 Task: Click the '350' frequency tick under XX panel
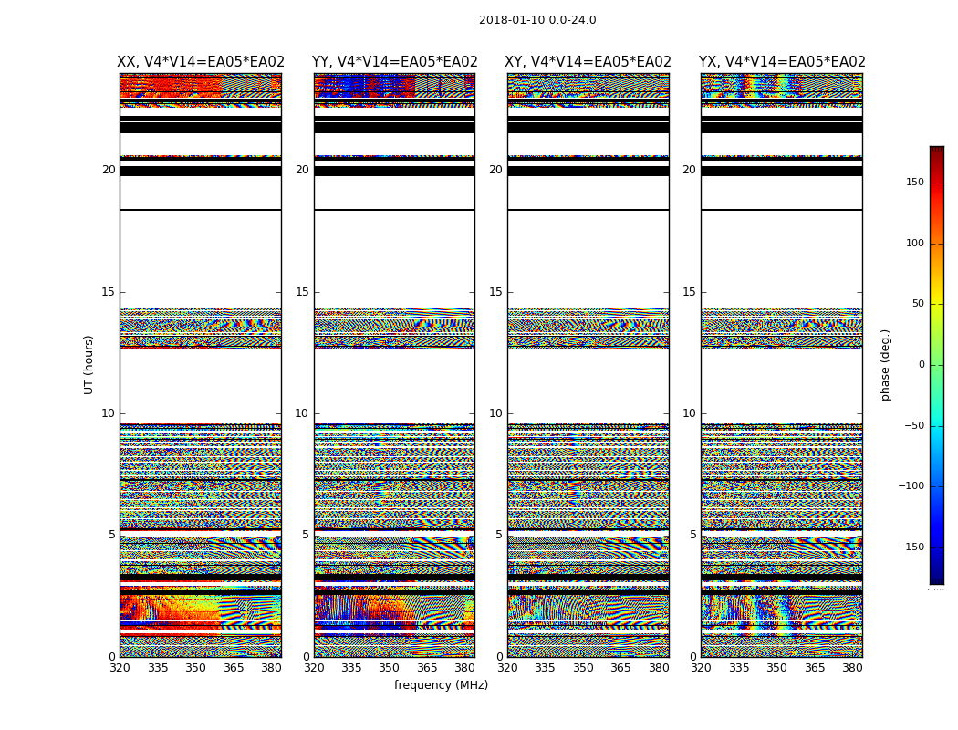pyautogui.click(x=195, y=668)
